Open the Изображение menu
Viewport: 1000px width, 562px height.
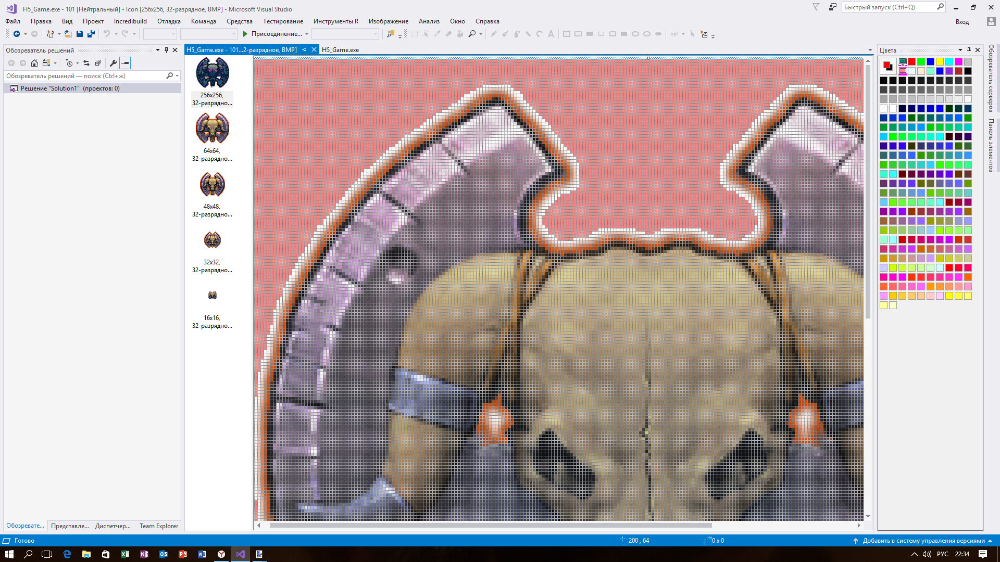388,21
